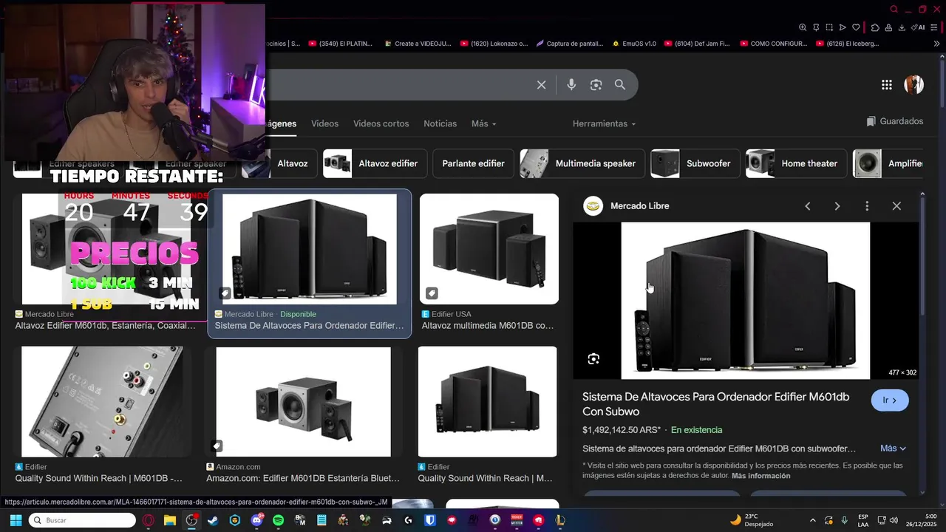Search this image with Lens icon
The image size is (946, 532).
(593, 359)
